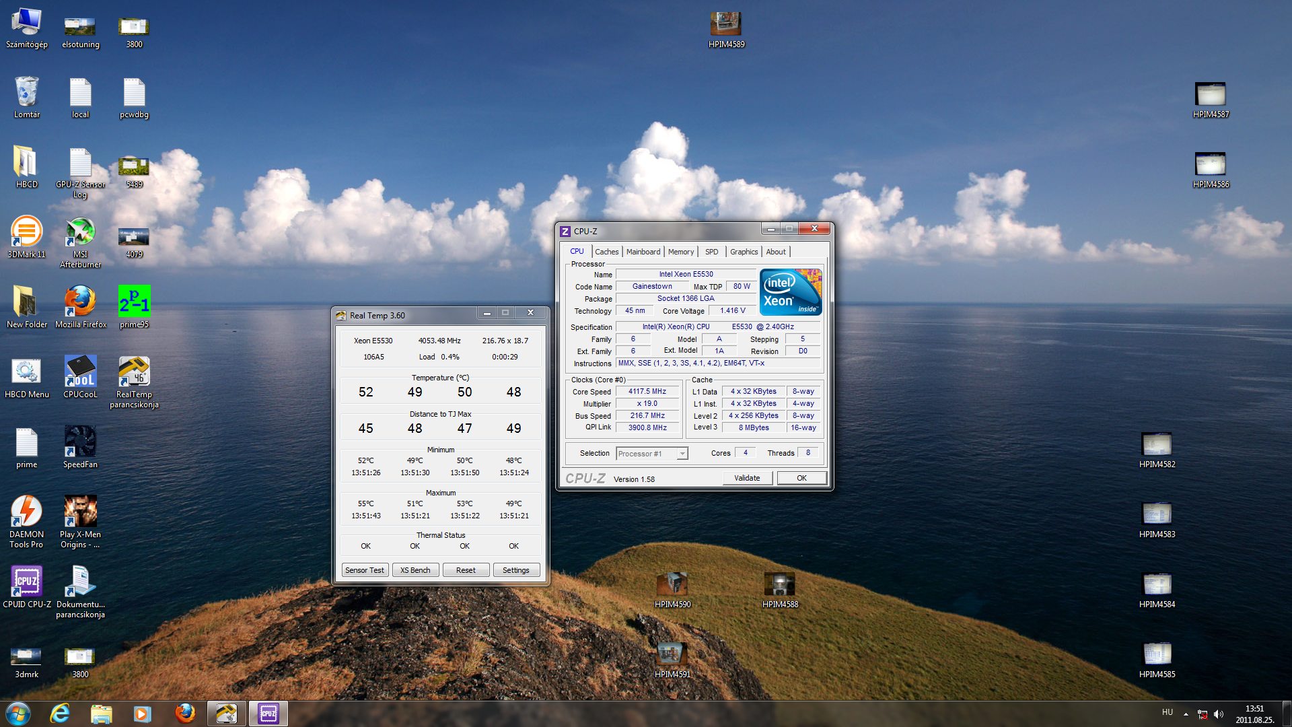Open CPUID CPU-Z desktop shortcut

coord(27,588)
